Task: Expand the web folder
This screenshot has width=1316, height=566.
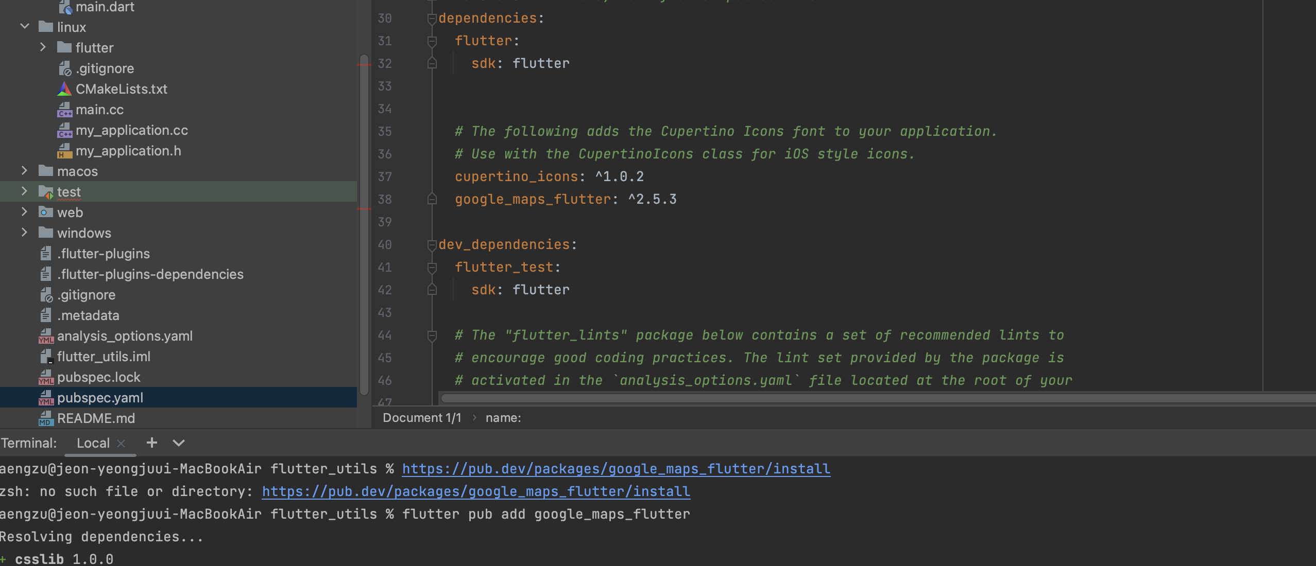Action: click(x=24, y=212)
